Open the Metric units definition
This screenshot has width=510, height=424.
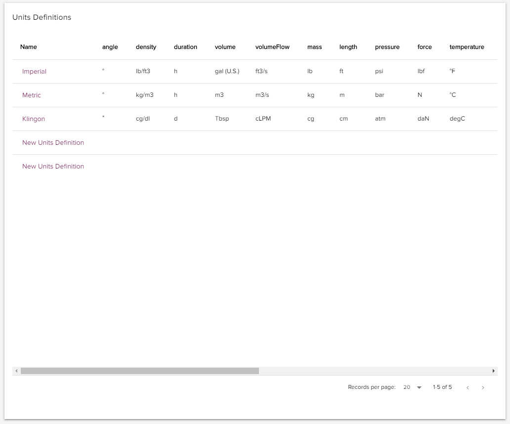[32, 95]
